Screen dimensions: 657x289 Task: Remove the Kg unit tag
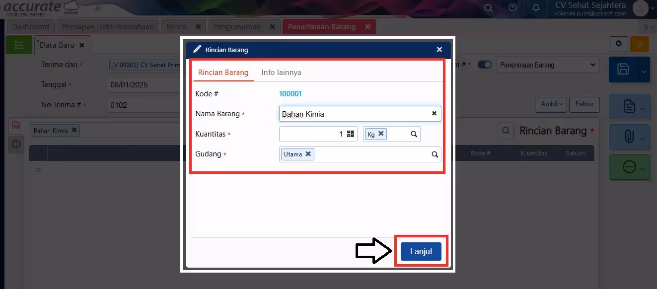[x=381, y=134]
